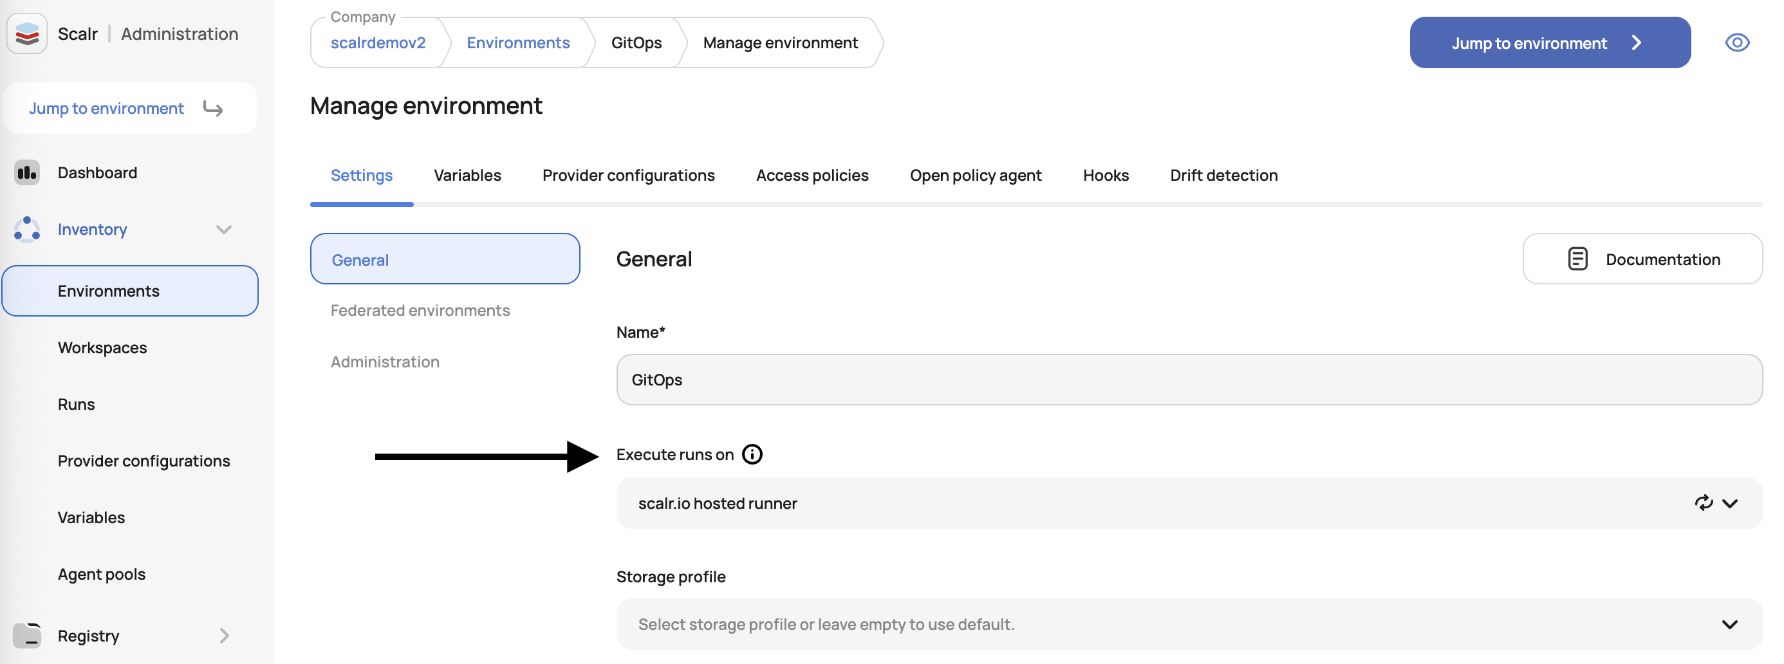
Task: Open the scalr.io hosted runner dropdown arrow
Action: point(1730,503)
